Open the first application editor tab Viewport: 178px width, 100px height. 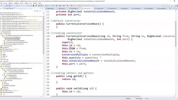(x=62, y=9)
